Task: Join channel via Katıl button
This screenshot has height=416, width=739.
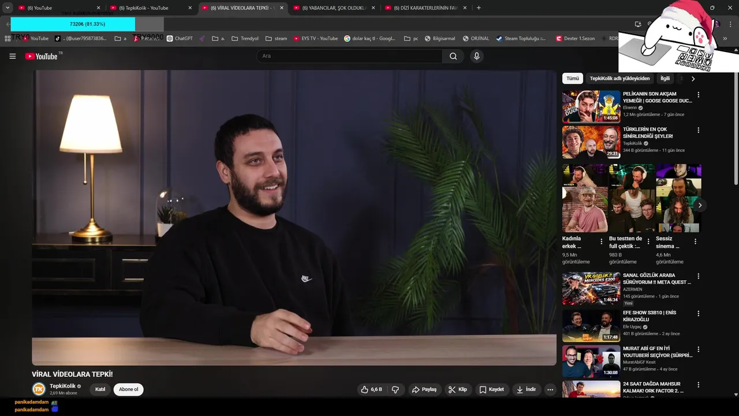Action: [100, 389]
